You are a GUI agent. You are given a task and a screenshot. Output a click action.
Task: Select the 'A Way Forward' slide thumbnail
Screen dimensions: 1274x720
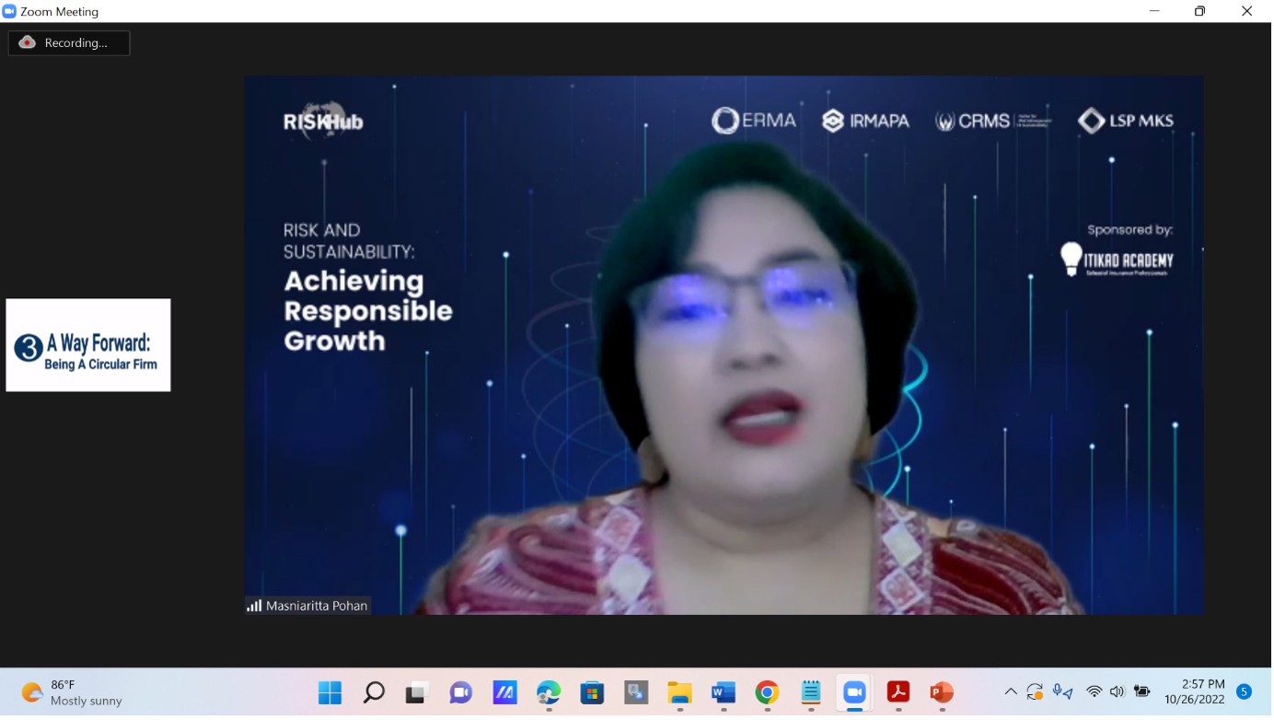[x=88, y=345]
